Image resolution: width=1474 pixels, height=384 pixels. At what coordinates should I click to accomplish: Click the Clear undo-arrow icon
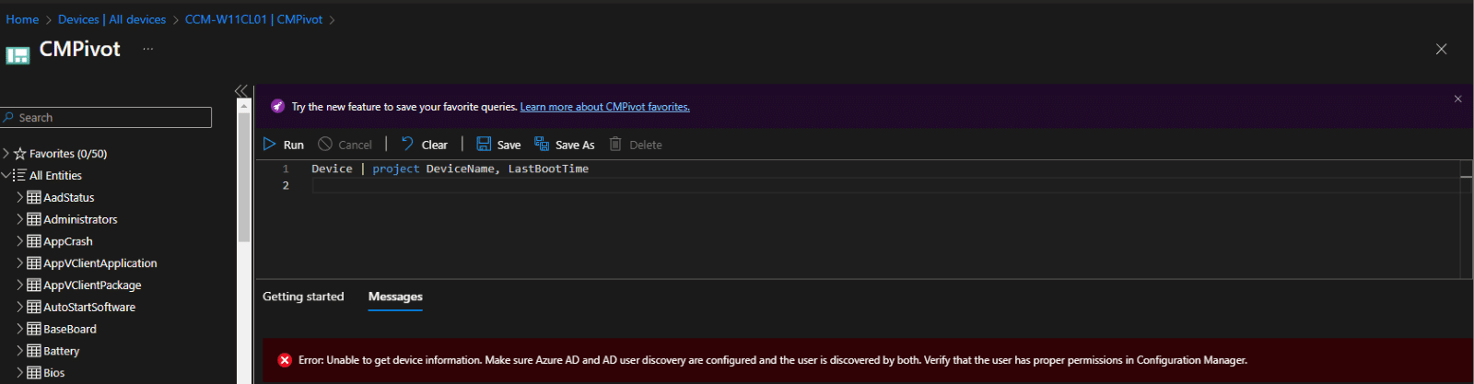[407, 144]
